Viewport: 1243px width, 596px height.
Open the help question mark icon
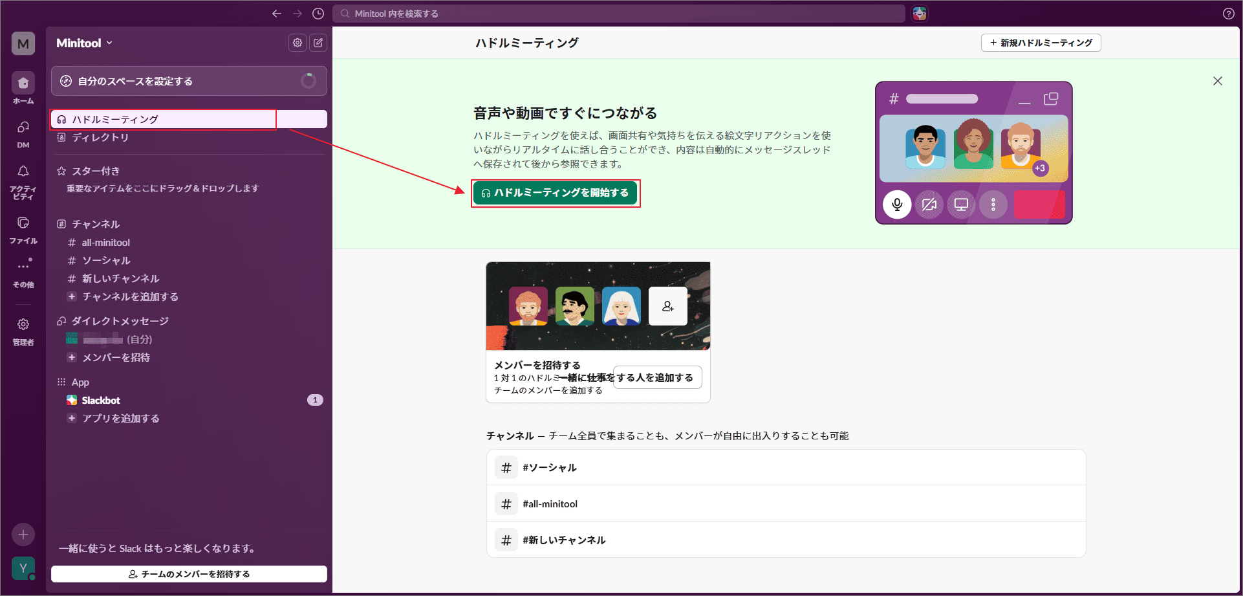[x=1229, y=14]
